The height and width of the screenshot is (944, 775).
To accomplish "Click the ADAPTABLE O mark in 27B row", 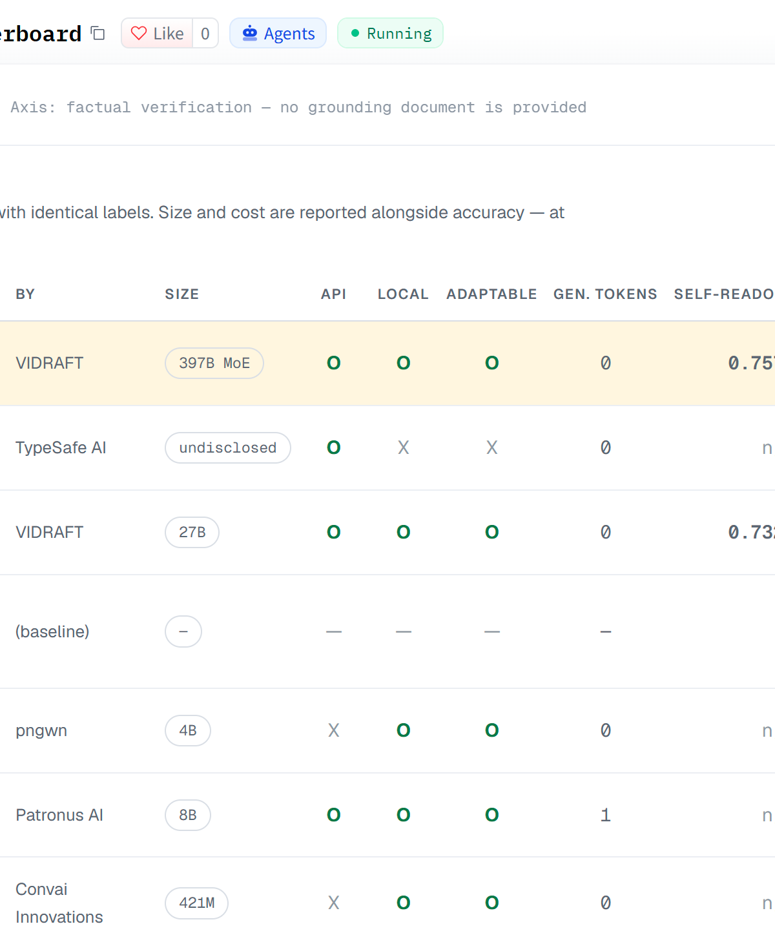I will [492, 532].
